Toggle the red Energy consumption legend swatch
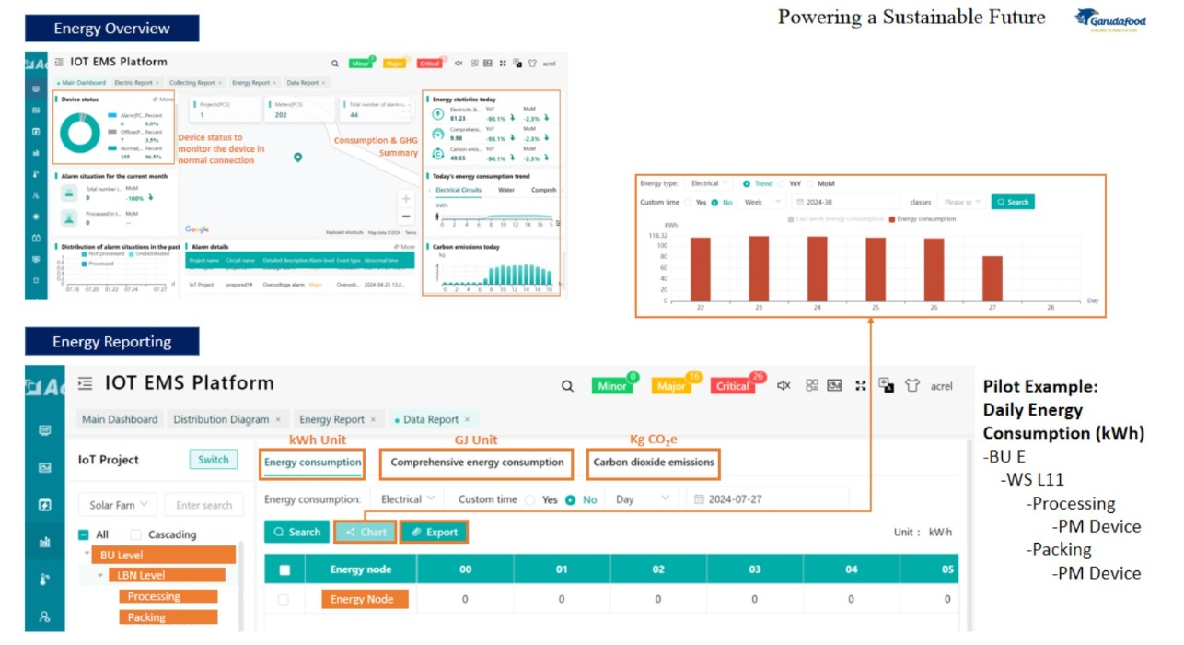 pyautogui.click(x=892, y=219)
